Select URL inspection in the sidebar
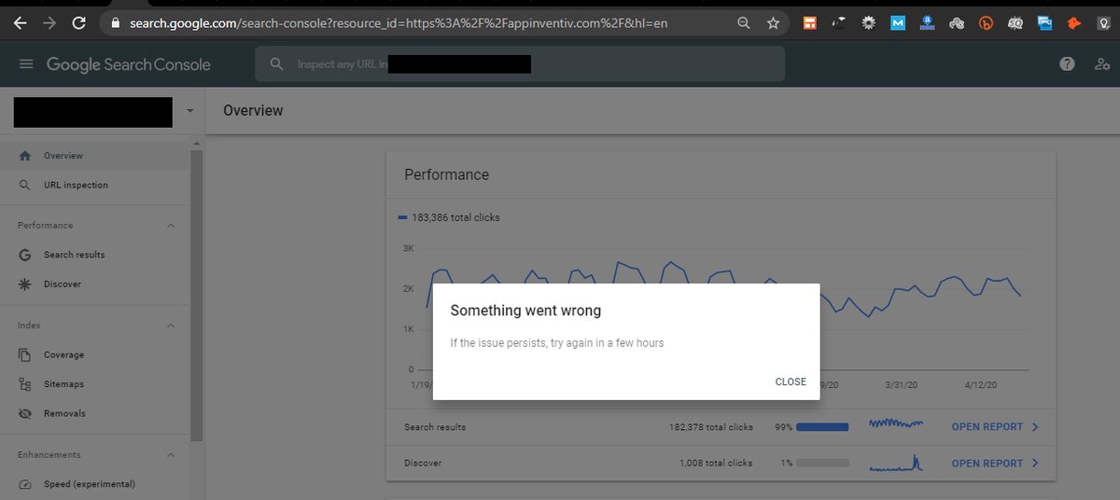 point(94,185)
